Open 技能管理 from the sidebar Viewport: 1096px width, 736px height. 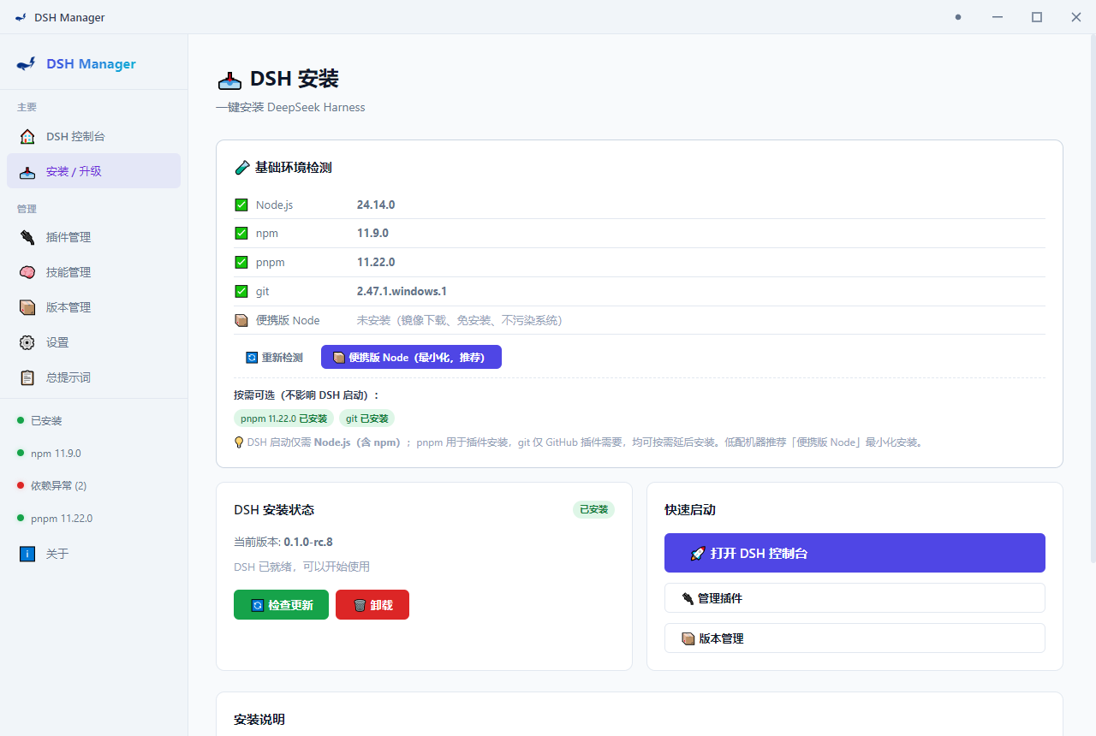[x=93, y=272]
